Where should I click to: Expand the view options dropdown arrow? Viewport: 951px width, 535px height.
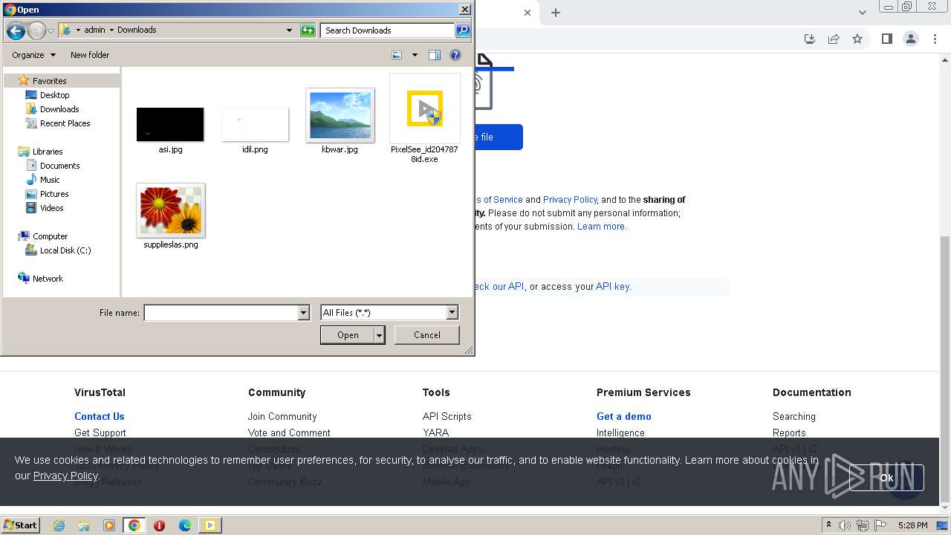click(x=415, y=55)
